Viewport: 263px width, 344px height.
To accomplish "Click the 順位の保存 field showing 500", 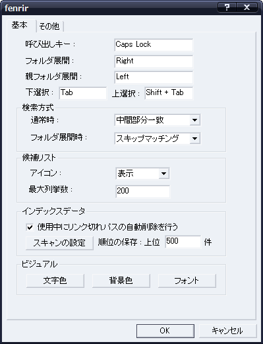I will 183,242.
